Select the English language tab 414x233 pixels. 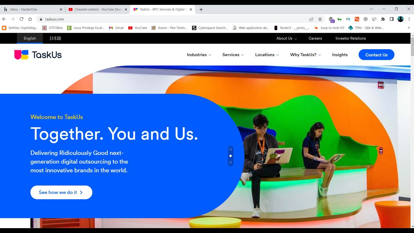tap(30, 38)
